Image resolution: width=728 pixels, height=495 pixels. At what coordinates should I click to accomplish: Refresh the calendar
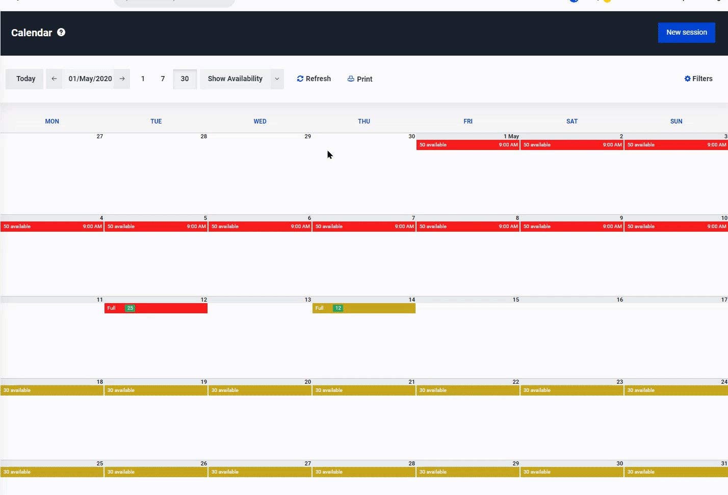pyautogui.click(x=314, y=79)
